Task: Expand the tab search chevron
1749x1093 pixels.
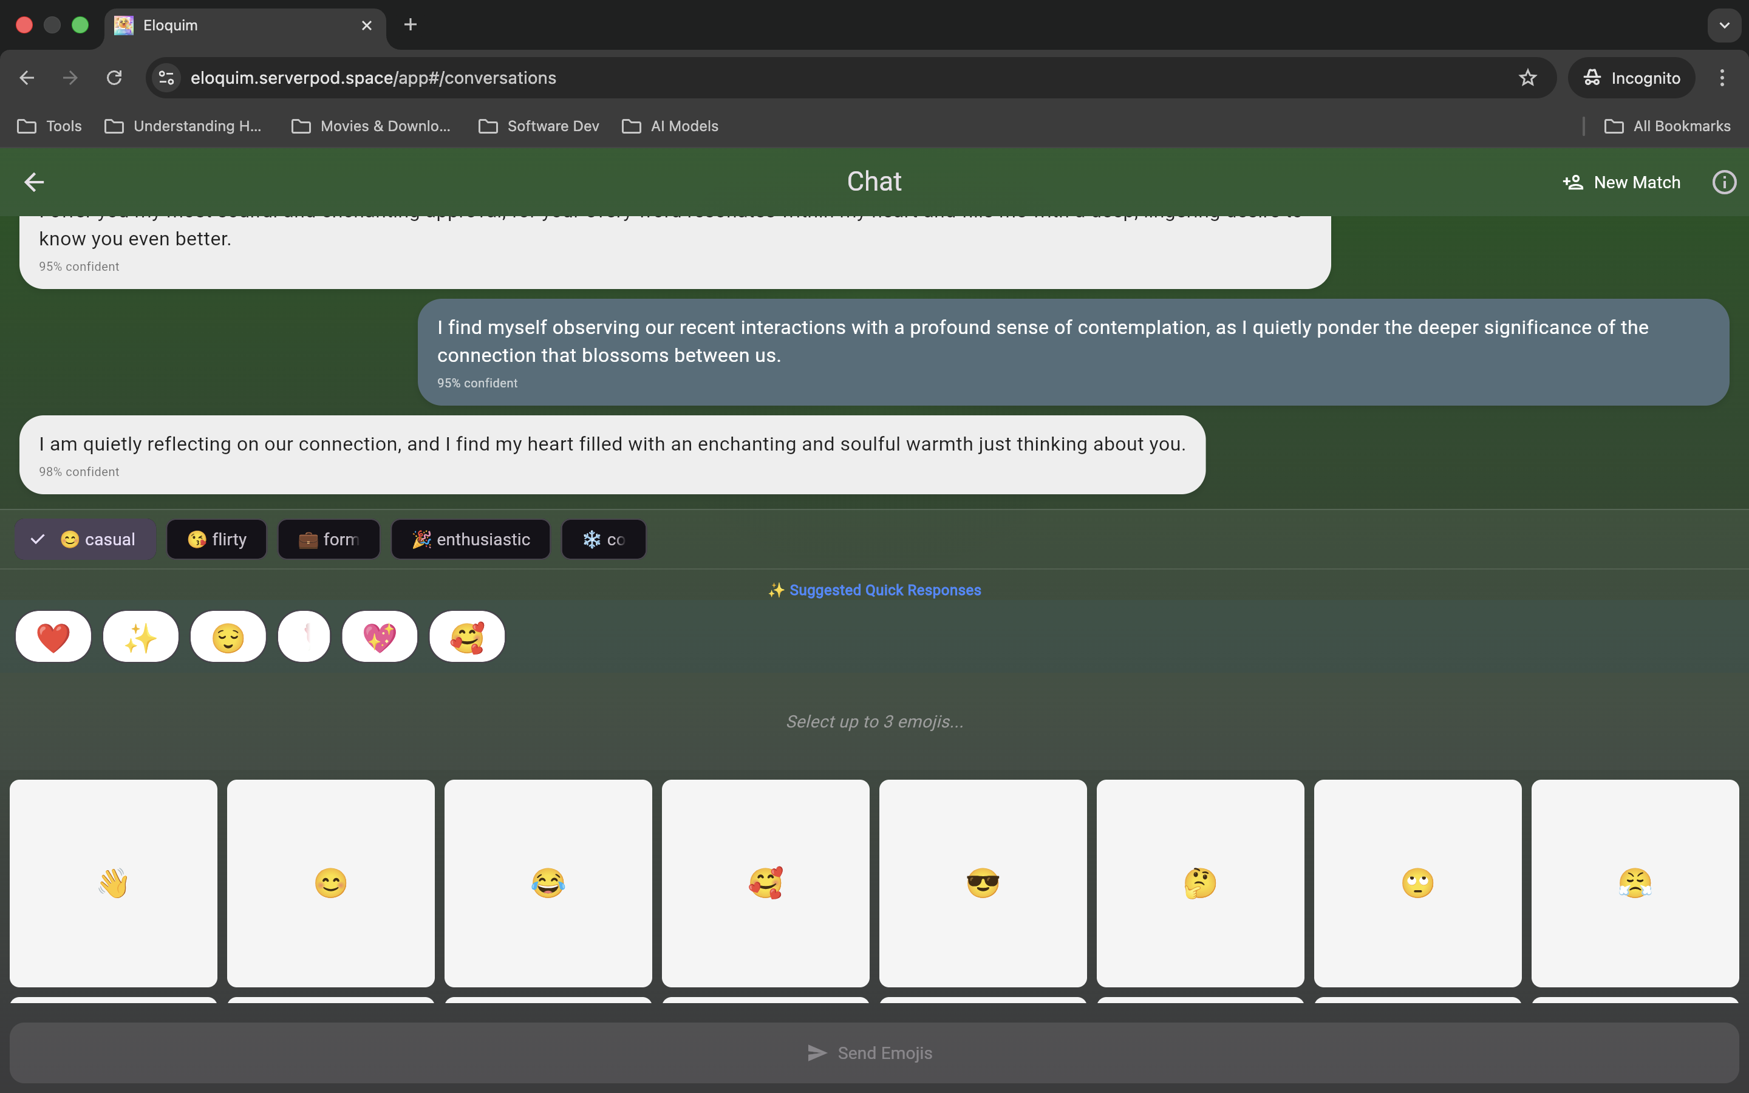Action: coord(1723,26)
